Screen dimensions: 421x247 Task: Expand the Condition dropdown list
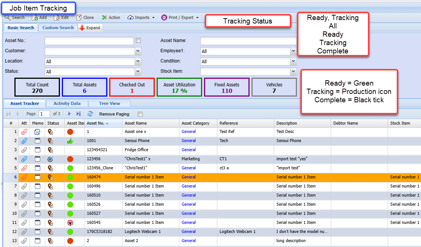293,61
